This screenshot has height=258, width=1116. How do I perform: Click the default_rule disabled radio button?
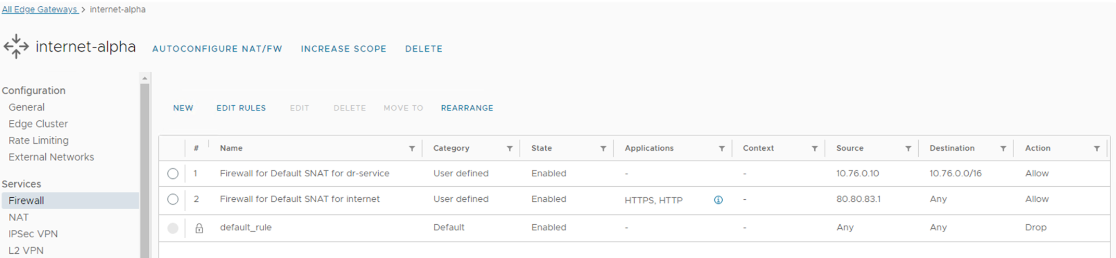(x=173, y=228)
